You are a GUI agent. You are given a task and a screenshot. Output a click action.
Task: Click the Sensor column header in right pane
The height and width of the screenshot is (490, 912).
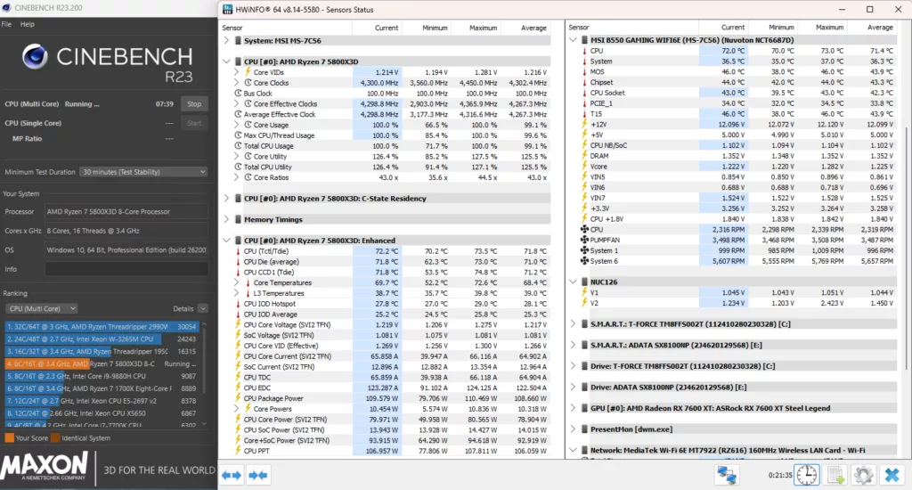(x=632, y=28)
